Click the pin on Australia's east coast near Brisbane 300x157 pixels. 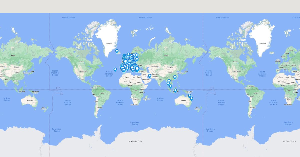tap(191, 99)
